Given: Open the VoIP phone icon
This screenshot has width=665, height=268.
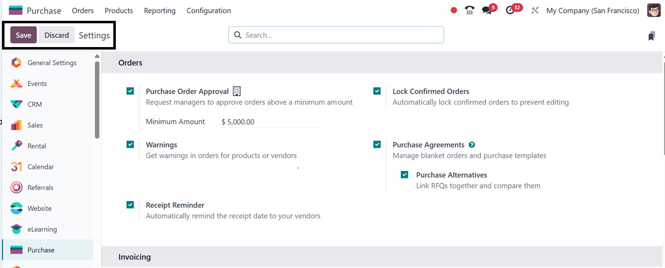Looking at the screenshot, I should [x=469, y=10].
